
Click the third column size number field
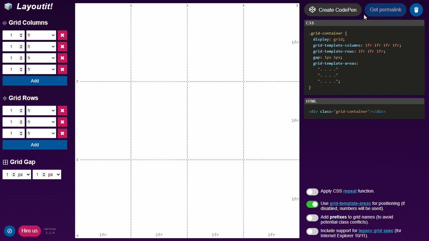(14, 58)
